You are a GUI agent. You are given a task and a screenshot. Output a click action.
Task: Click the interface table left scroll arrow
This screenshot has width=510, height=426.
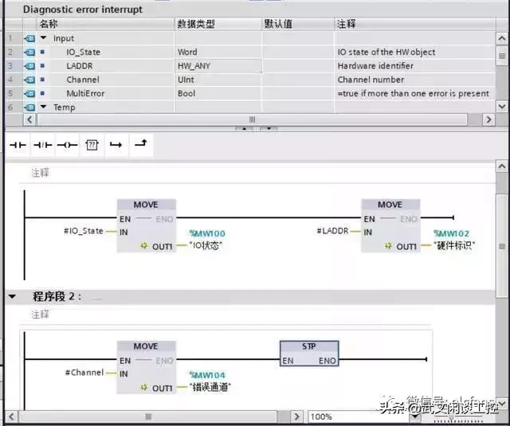pyautogui.click(x=29, y=119)
